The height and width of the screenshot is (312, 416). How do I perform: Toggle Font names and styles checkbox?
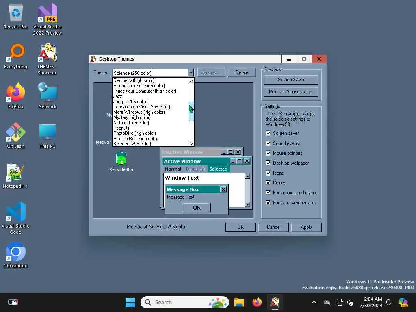click(268, 193)
